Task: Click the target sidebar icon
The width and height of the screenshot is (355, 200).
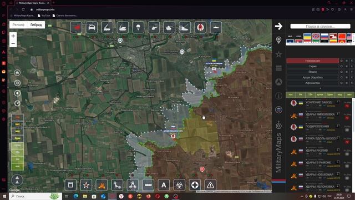Action: pos(278,124)
